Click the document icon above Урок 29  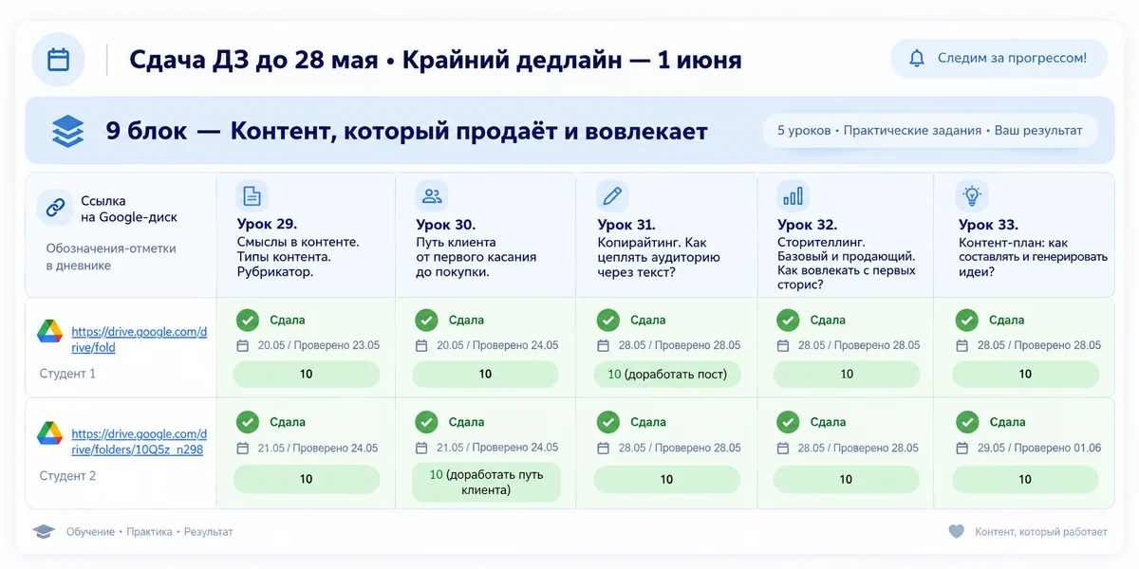click(x=252, y=195)
